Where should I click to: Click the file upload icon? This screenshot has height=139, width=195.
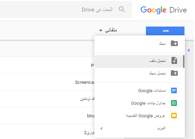(x=174, y=60)
